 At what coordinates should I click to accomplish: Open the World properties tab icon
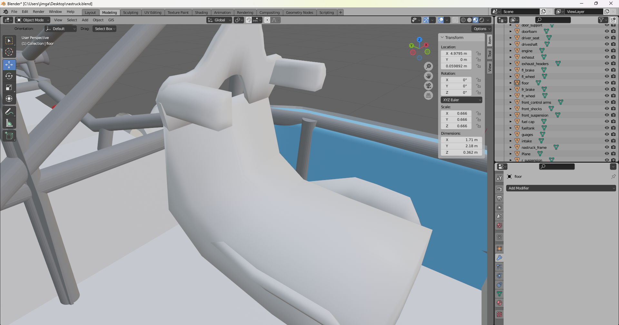point(499,225)
